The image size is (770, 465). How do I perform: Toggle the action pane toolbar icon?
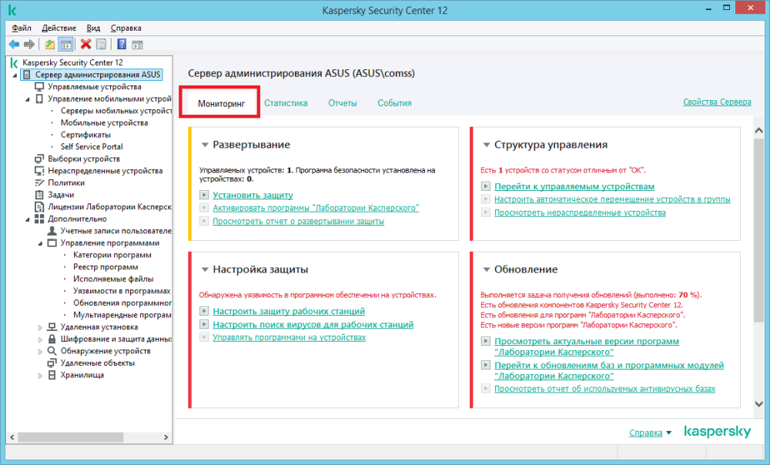138,45
